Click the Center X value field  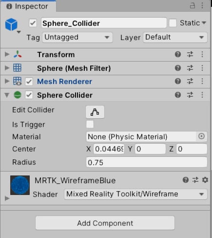109,149
